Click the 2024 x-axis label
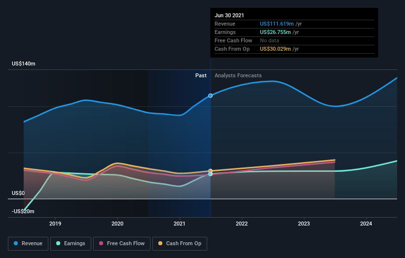 click(x=366, y=224)
